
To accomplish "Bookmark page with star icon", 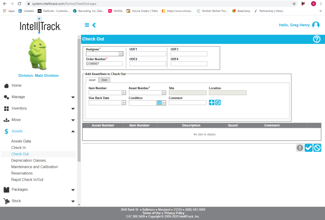I will [x=294, y=4].
